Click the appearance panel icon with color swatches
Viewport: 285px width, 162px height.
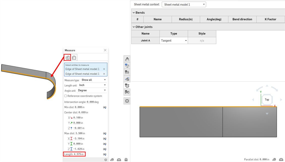[127, 59]
